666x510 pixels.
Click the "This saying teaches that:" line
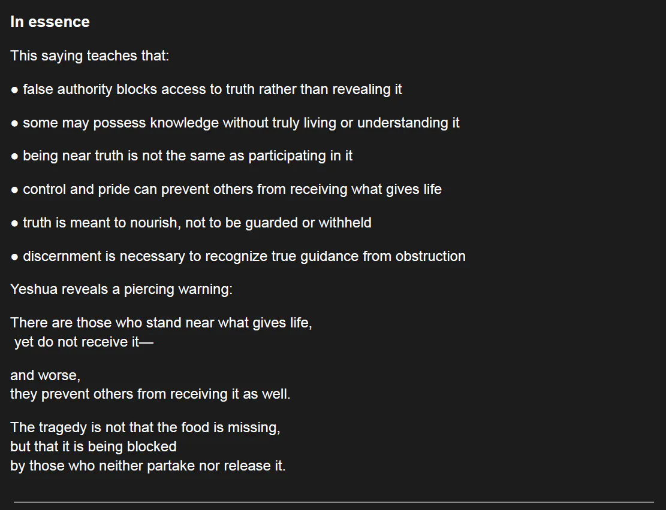pos(90,56)
